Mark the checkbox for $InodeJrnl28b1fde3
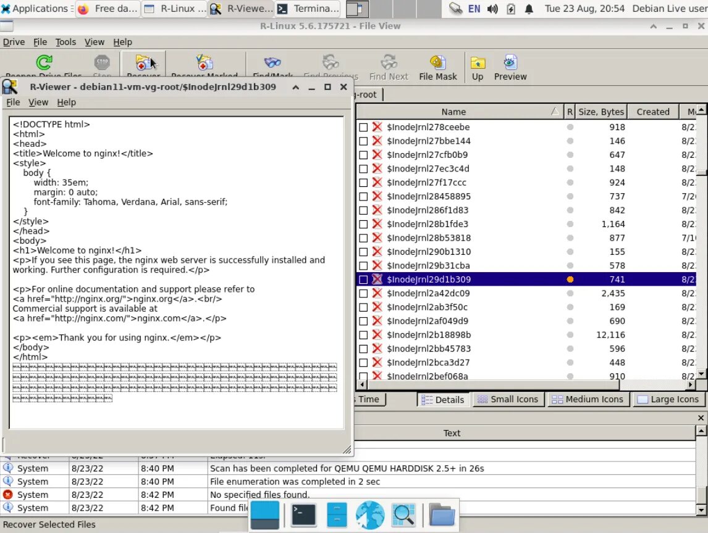 click(x=363, y=224)
